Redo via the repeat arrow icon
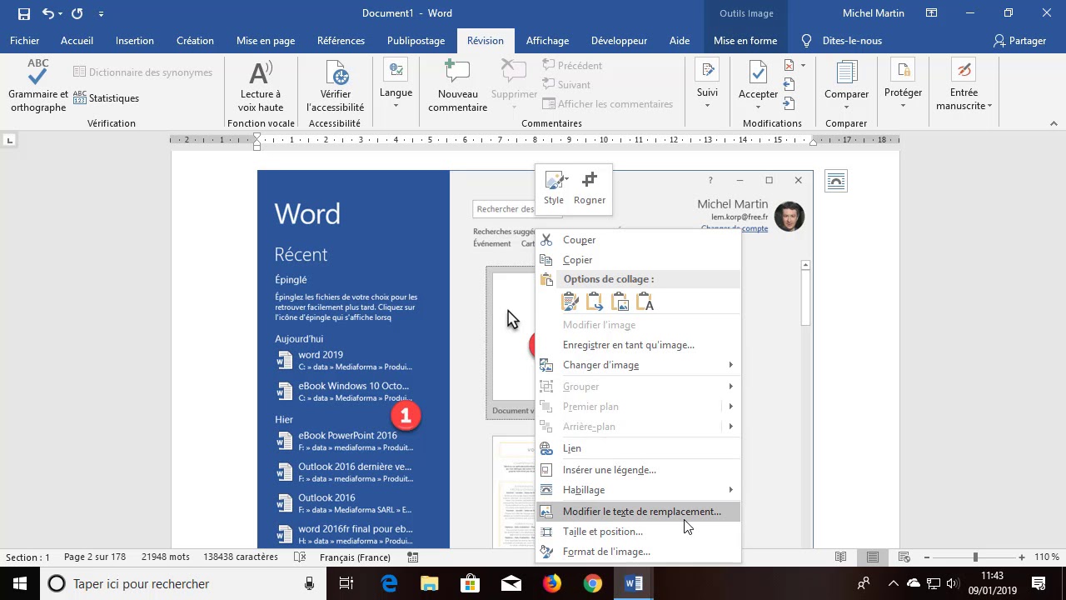The height and width of the screenshot is (600, 1066). tap(77, 13)
